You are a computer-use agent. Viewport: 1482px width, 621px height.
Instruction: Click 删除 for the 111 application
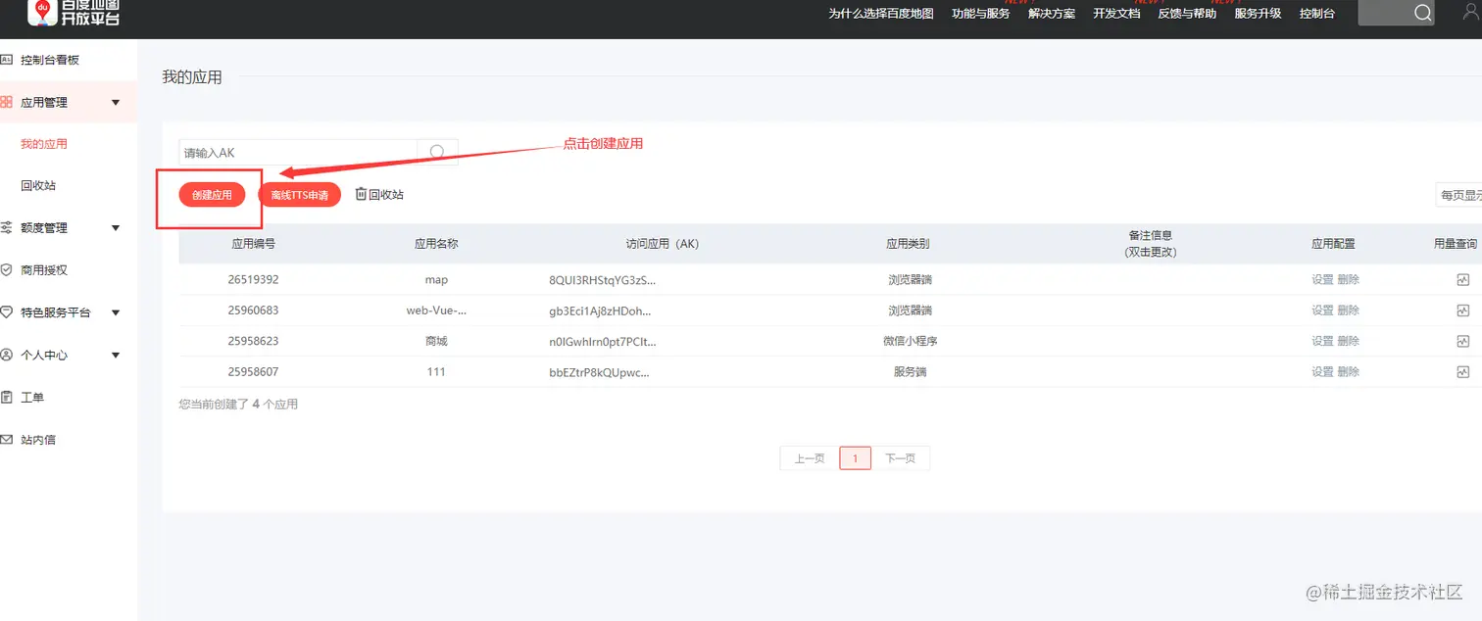(x=1348, y=372)
